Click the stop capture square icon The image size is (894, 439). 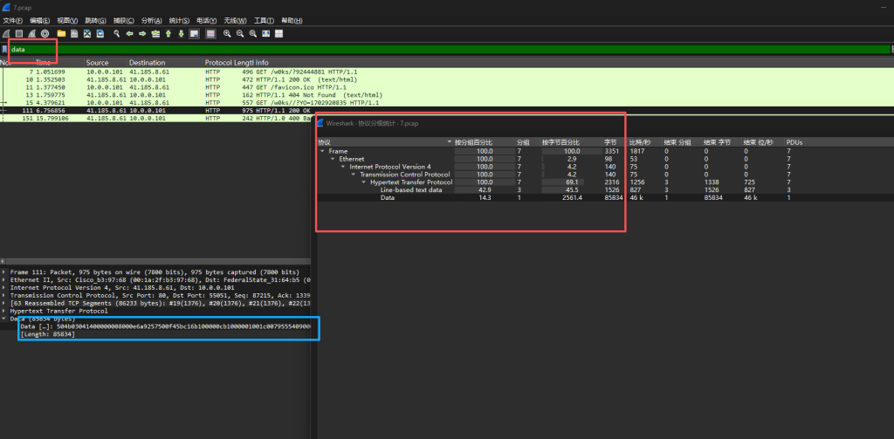click(18, 34)
